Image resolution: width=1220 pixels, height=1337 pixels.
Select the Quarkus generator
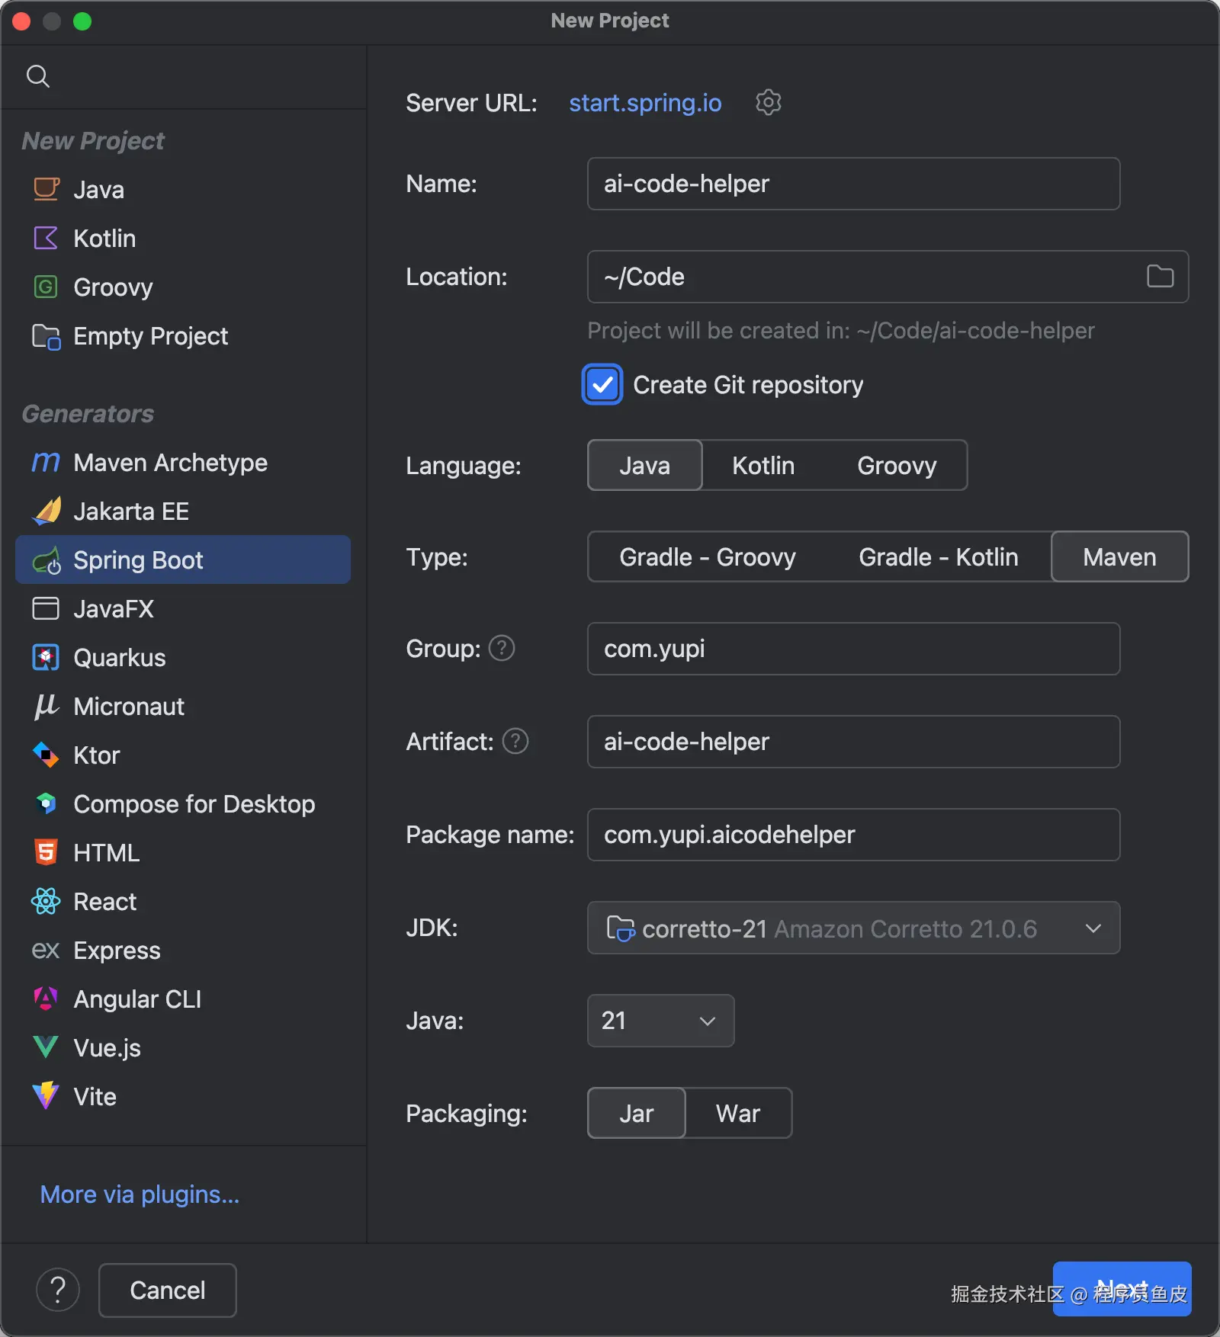[x=119, y=658]
